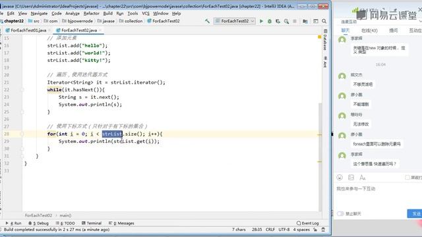The height and width of the screenshot is (237, 422).
Task: Open the Edit menu
Action: click(11, 13)
